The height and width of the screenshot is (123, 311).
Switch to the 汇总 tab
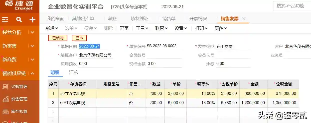click(x=73, y=72)
